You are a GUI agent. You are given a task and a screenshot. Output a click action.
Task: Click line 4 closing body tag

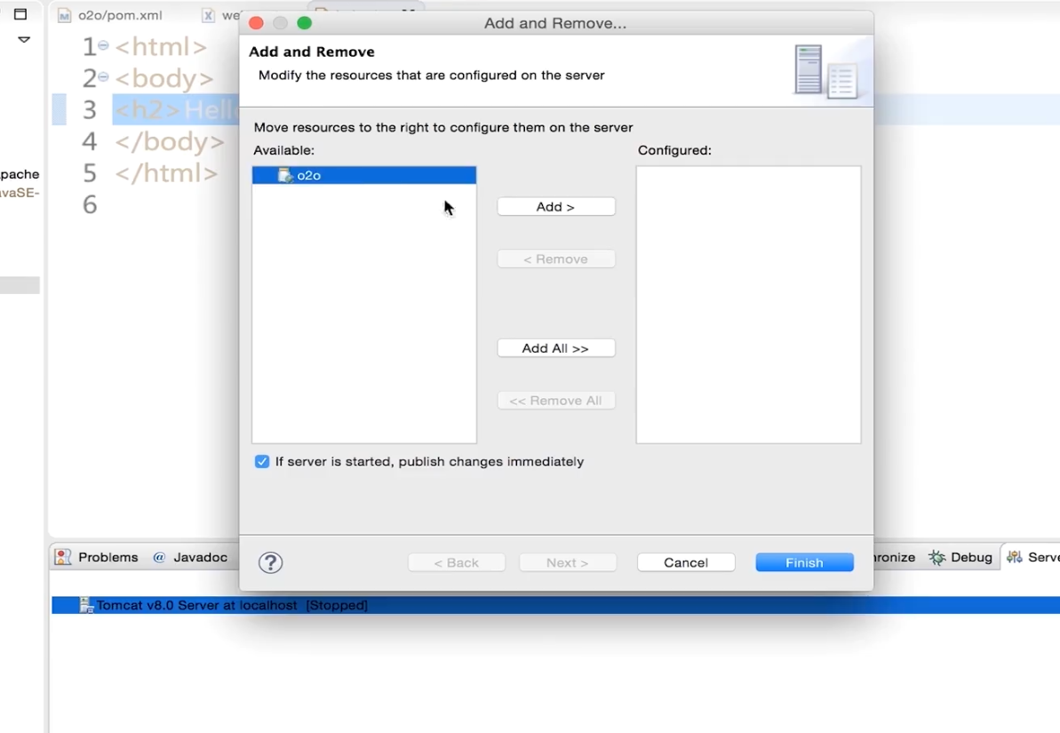169,141
